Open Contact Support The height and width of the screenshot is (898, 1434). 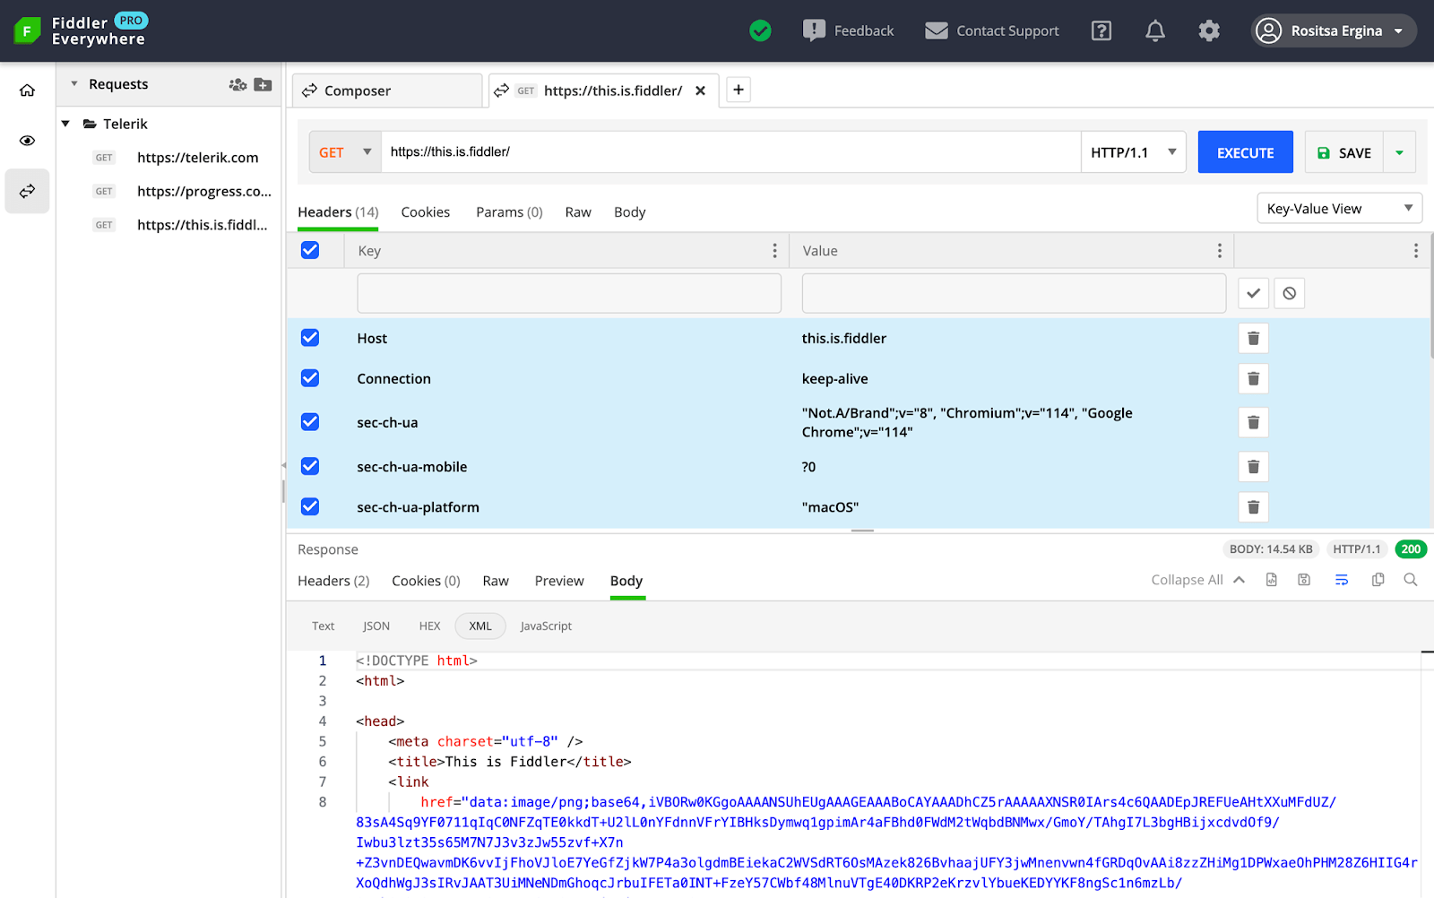[991, 30]
